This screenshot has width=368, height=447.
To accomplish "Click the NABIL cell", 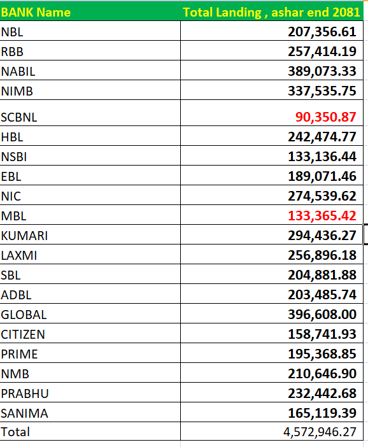I will (90, 71).
